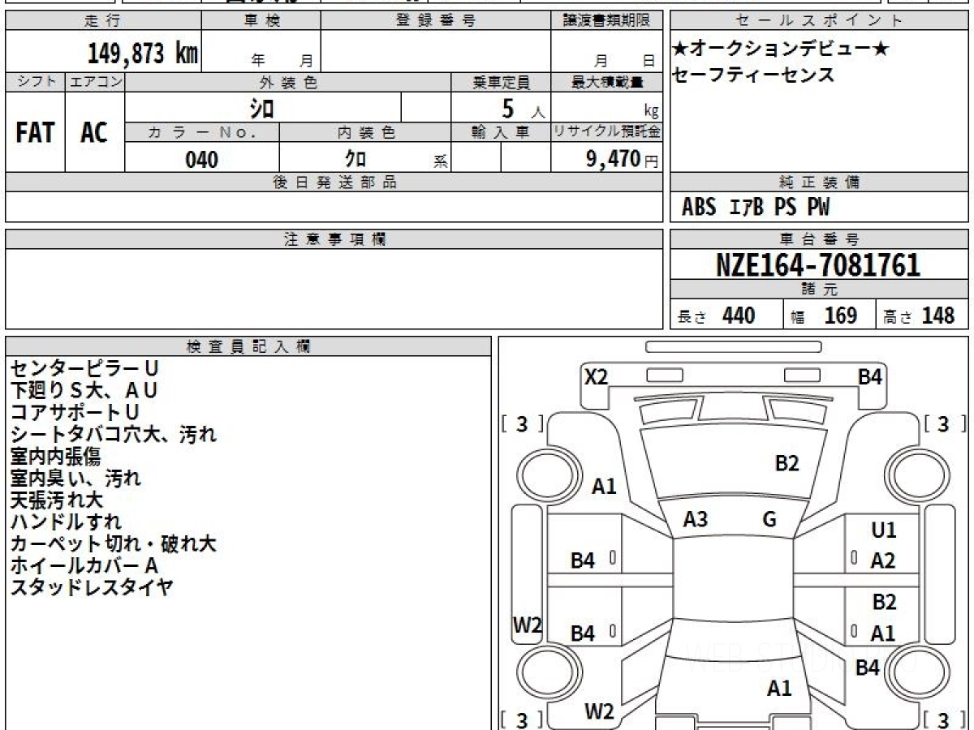The height and width of the screenshot is (730, 974).
Task: Select the chassis number NZE164-7081761
Action: coord(818,264)
